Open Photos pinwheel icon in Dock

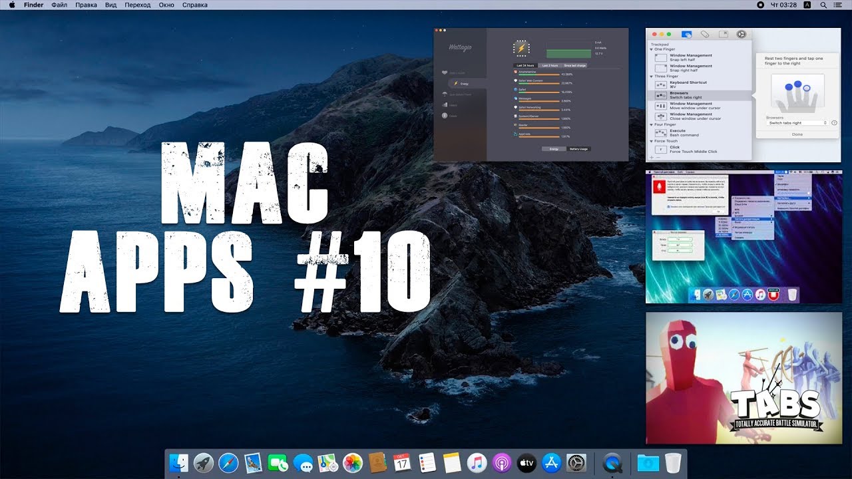click(352, 463)
